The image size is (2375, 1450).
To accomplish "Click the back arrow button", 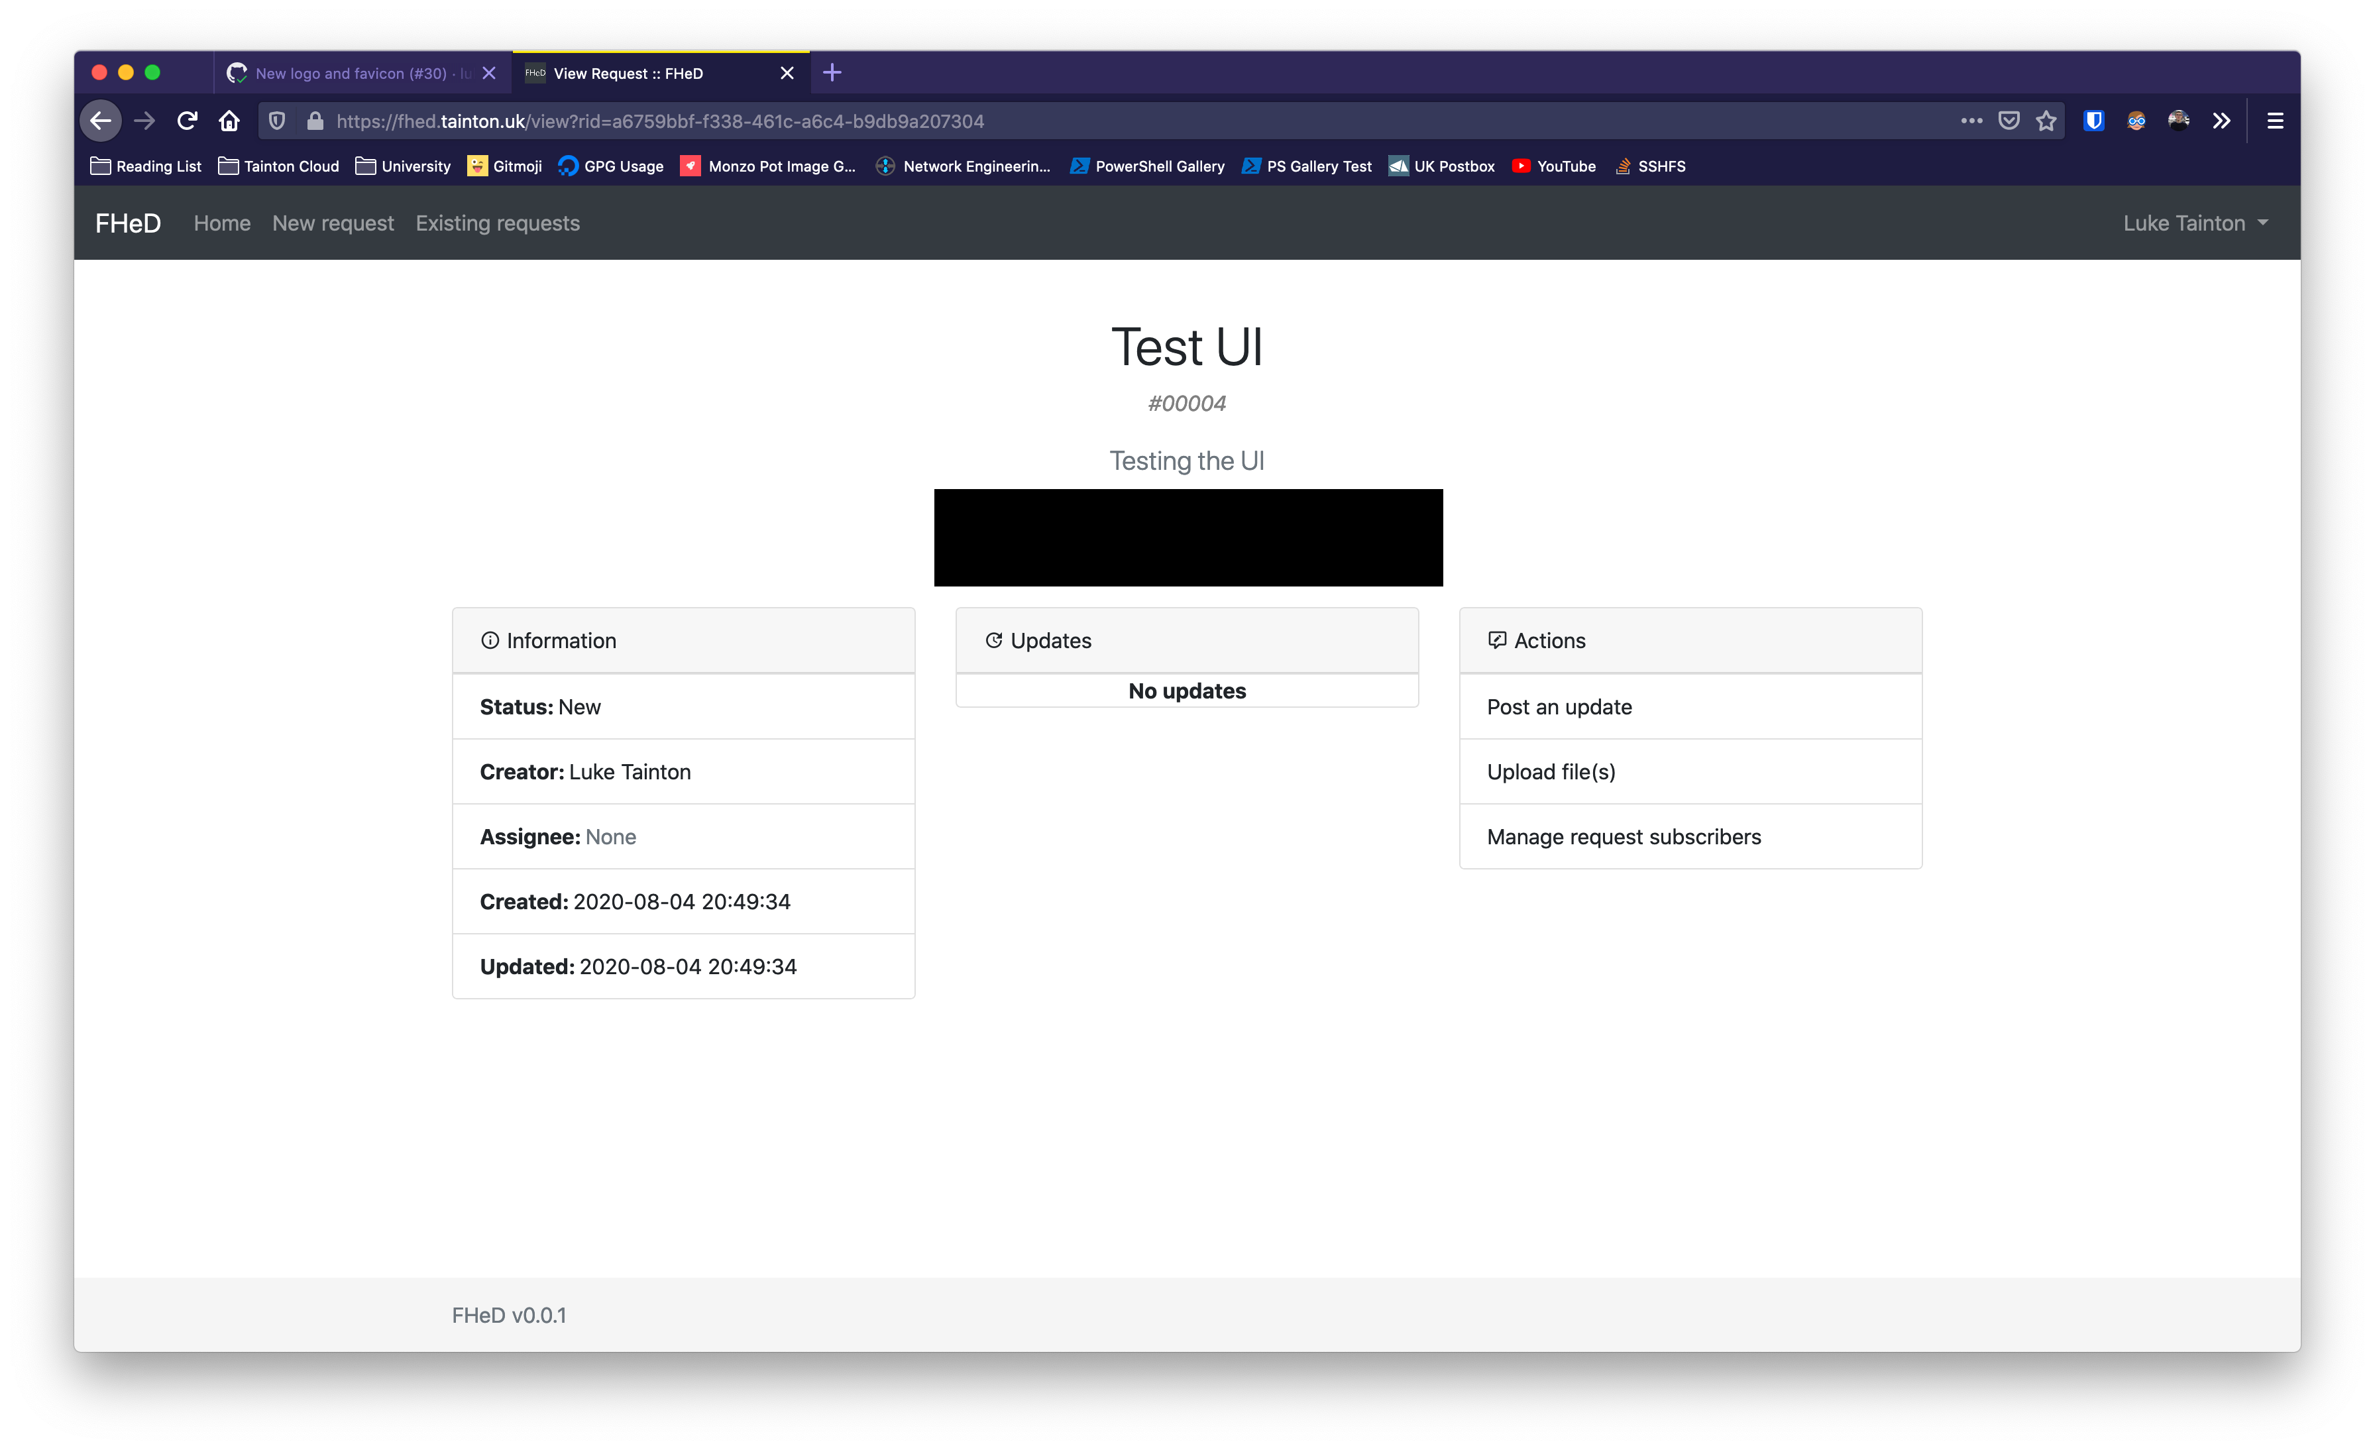I will 100,121.
